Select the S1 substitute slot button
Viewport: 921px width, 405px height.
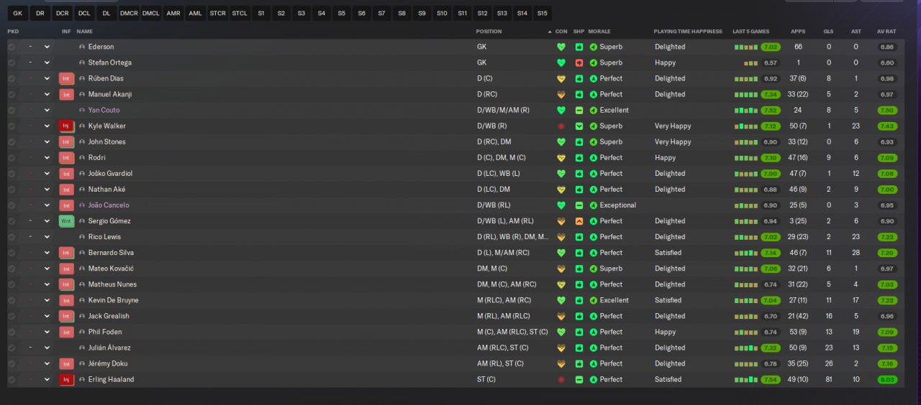(x=260, y=13)
